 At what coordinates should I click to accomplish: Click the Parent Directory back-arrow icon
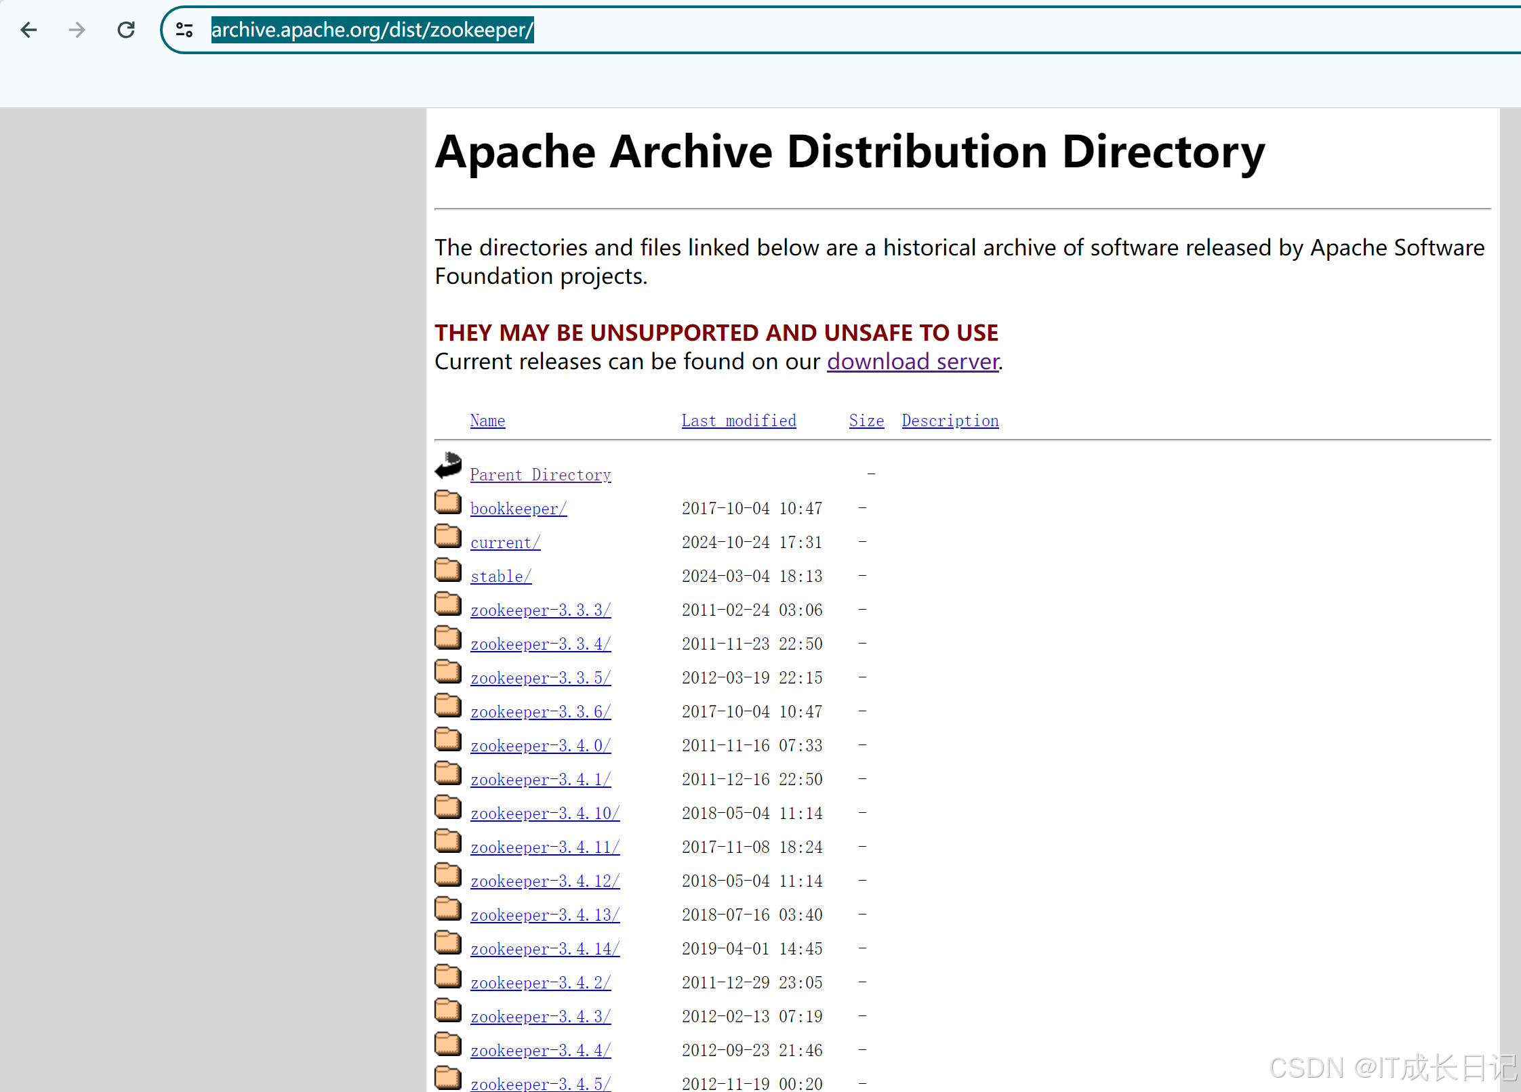448,466
